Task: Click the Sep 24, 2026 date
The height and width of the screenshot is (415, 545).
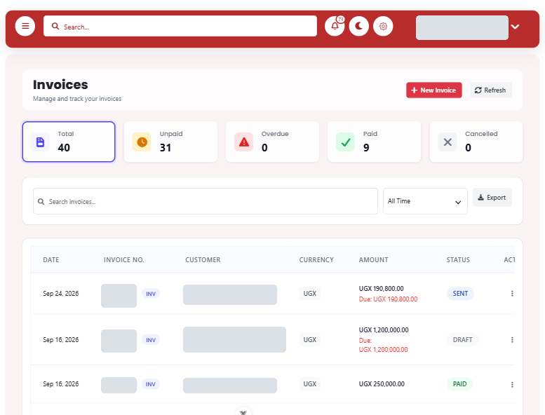Action: point(61,294)
